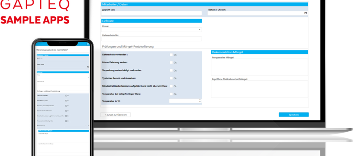This screenshot has height=156, width=355.
Task: Check Lieferschein vorhanden Ok box
Action: (171, 55)
